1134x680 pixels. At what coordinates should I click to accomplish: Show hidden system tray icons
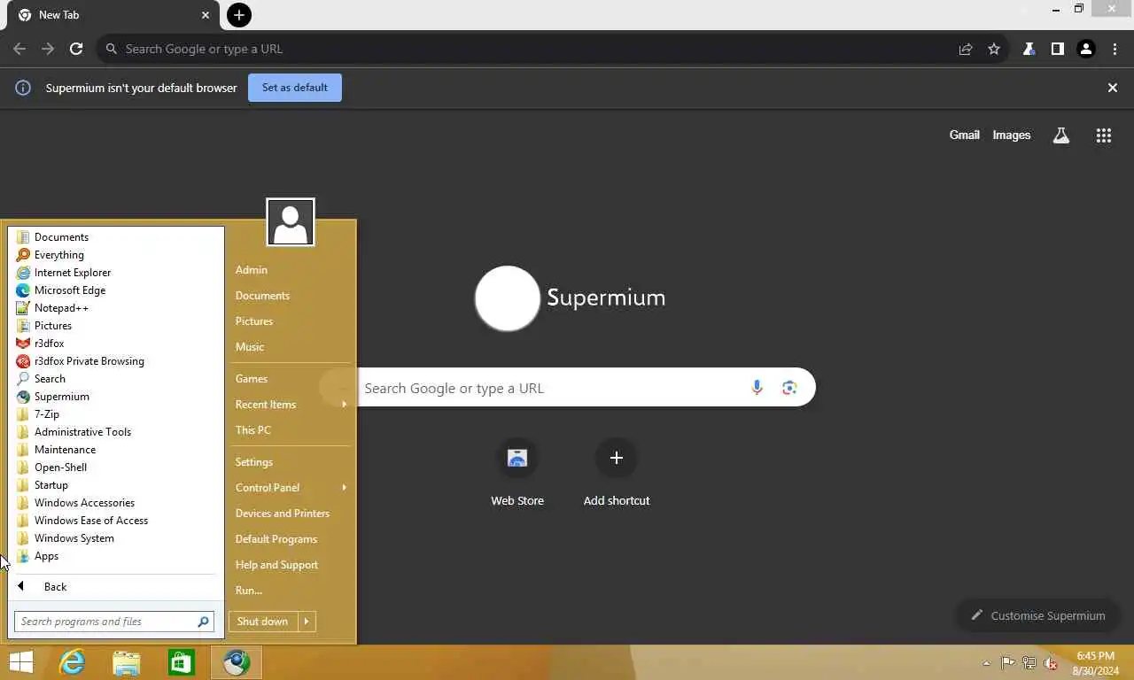click(987, 663)
